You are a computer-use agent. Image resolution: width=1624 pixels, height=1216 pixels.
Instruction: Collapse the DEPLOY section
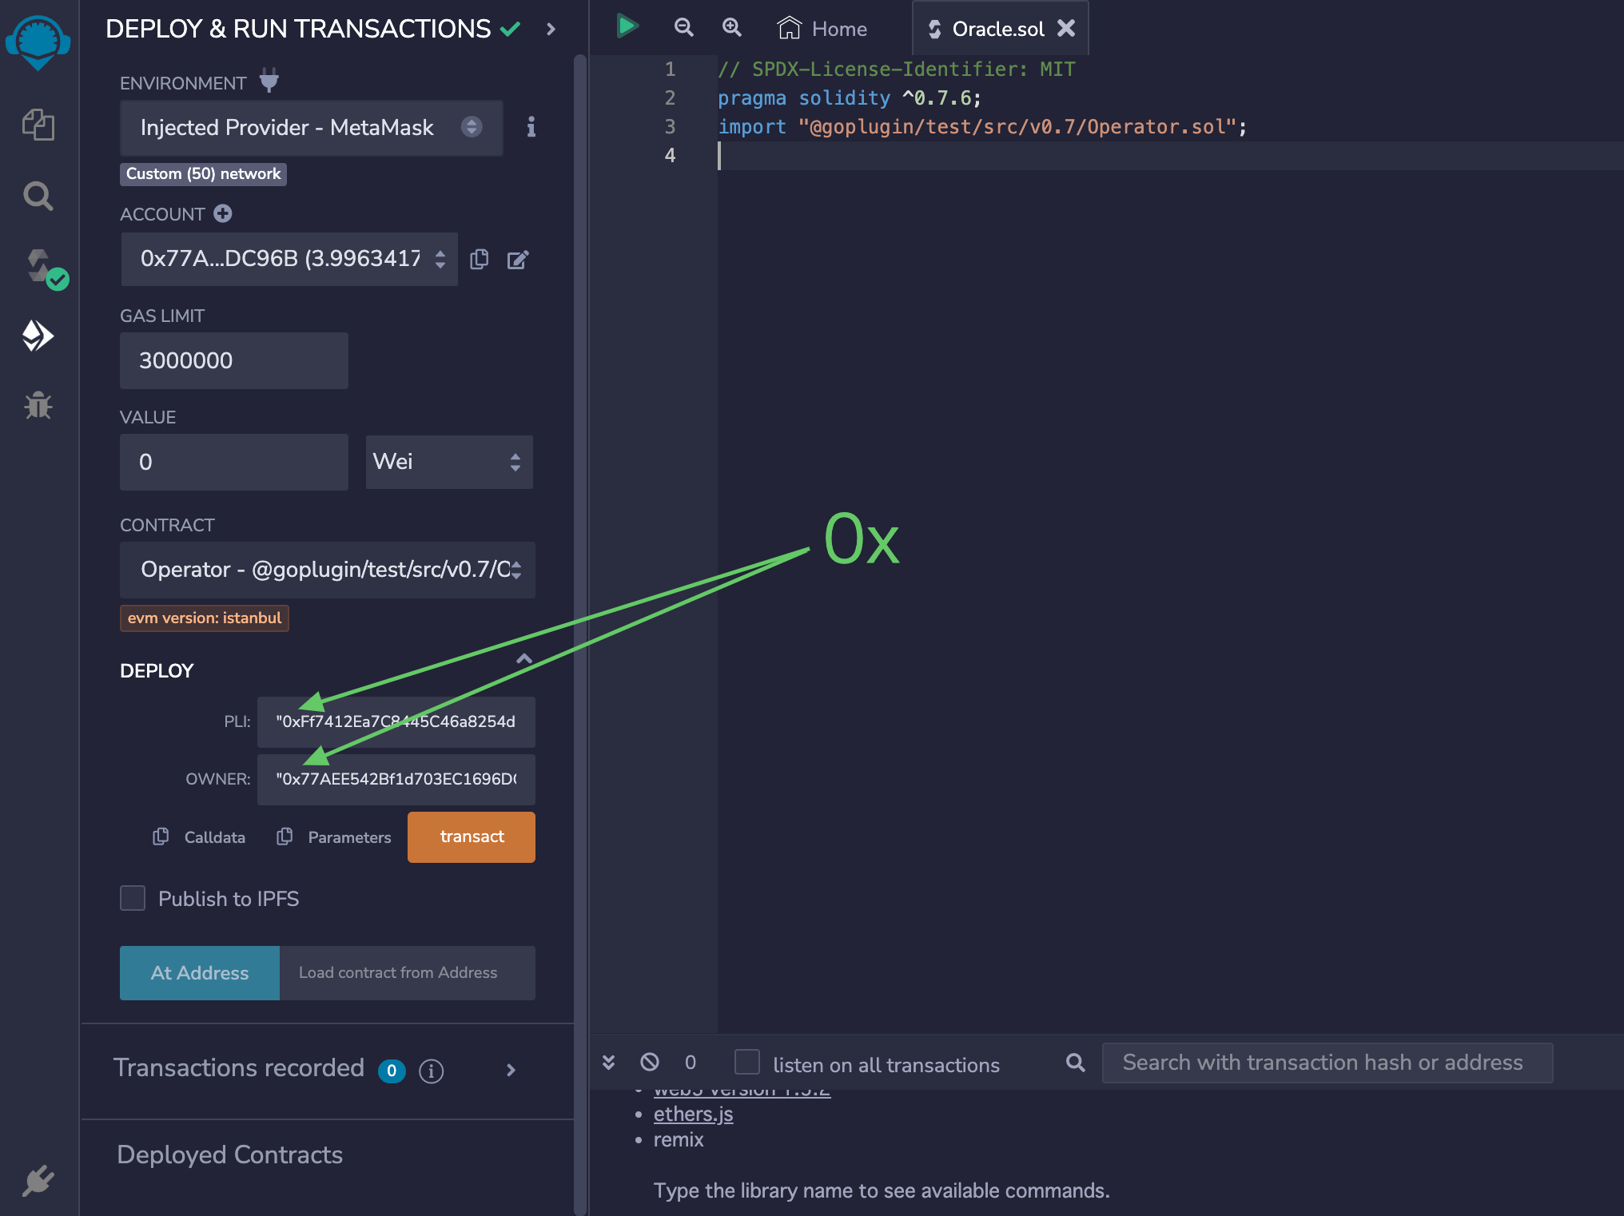[524, 658]
